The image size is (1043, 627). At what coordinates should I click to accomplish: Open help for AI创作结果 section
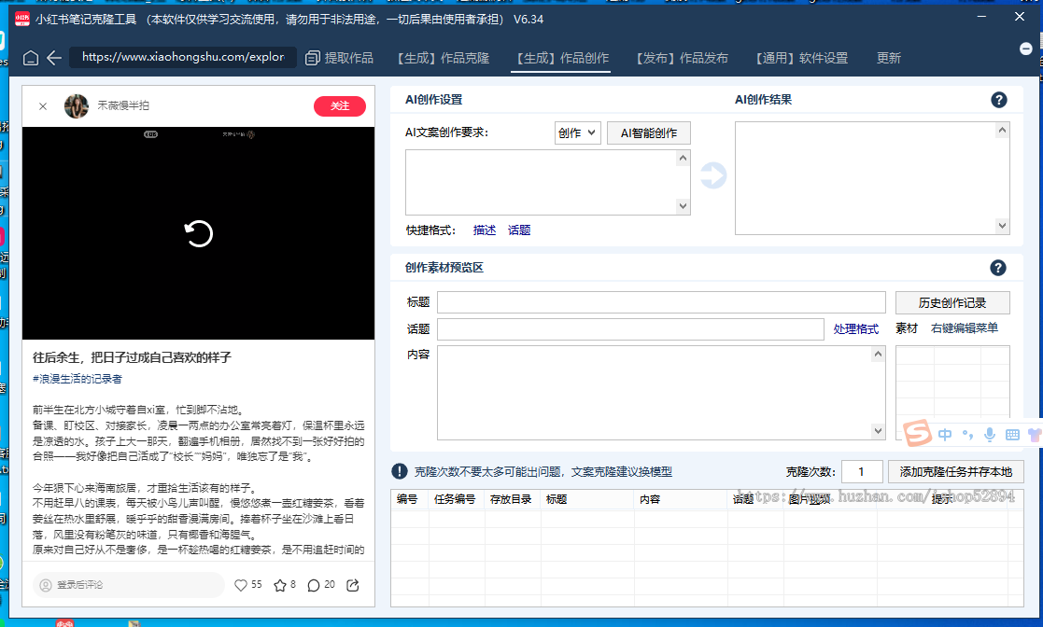click(x=998, y=100)
